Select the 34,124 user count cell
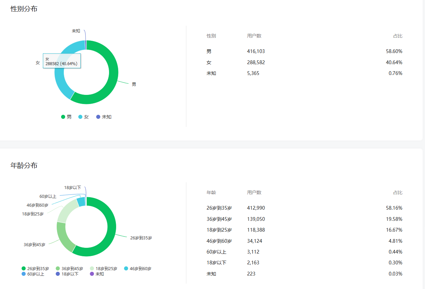 pyautogui.click(x=255, y=241)
